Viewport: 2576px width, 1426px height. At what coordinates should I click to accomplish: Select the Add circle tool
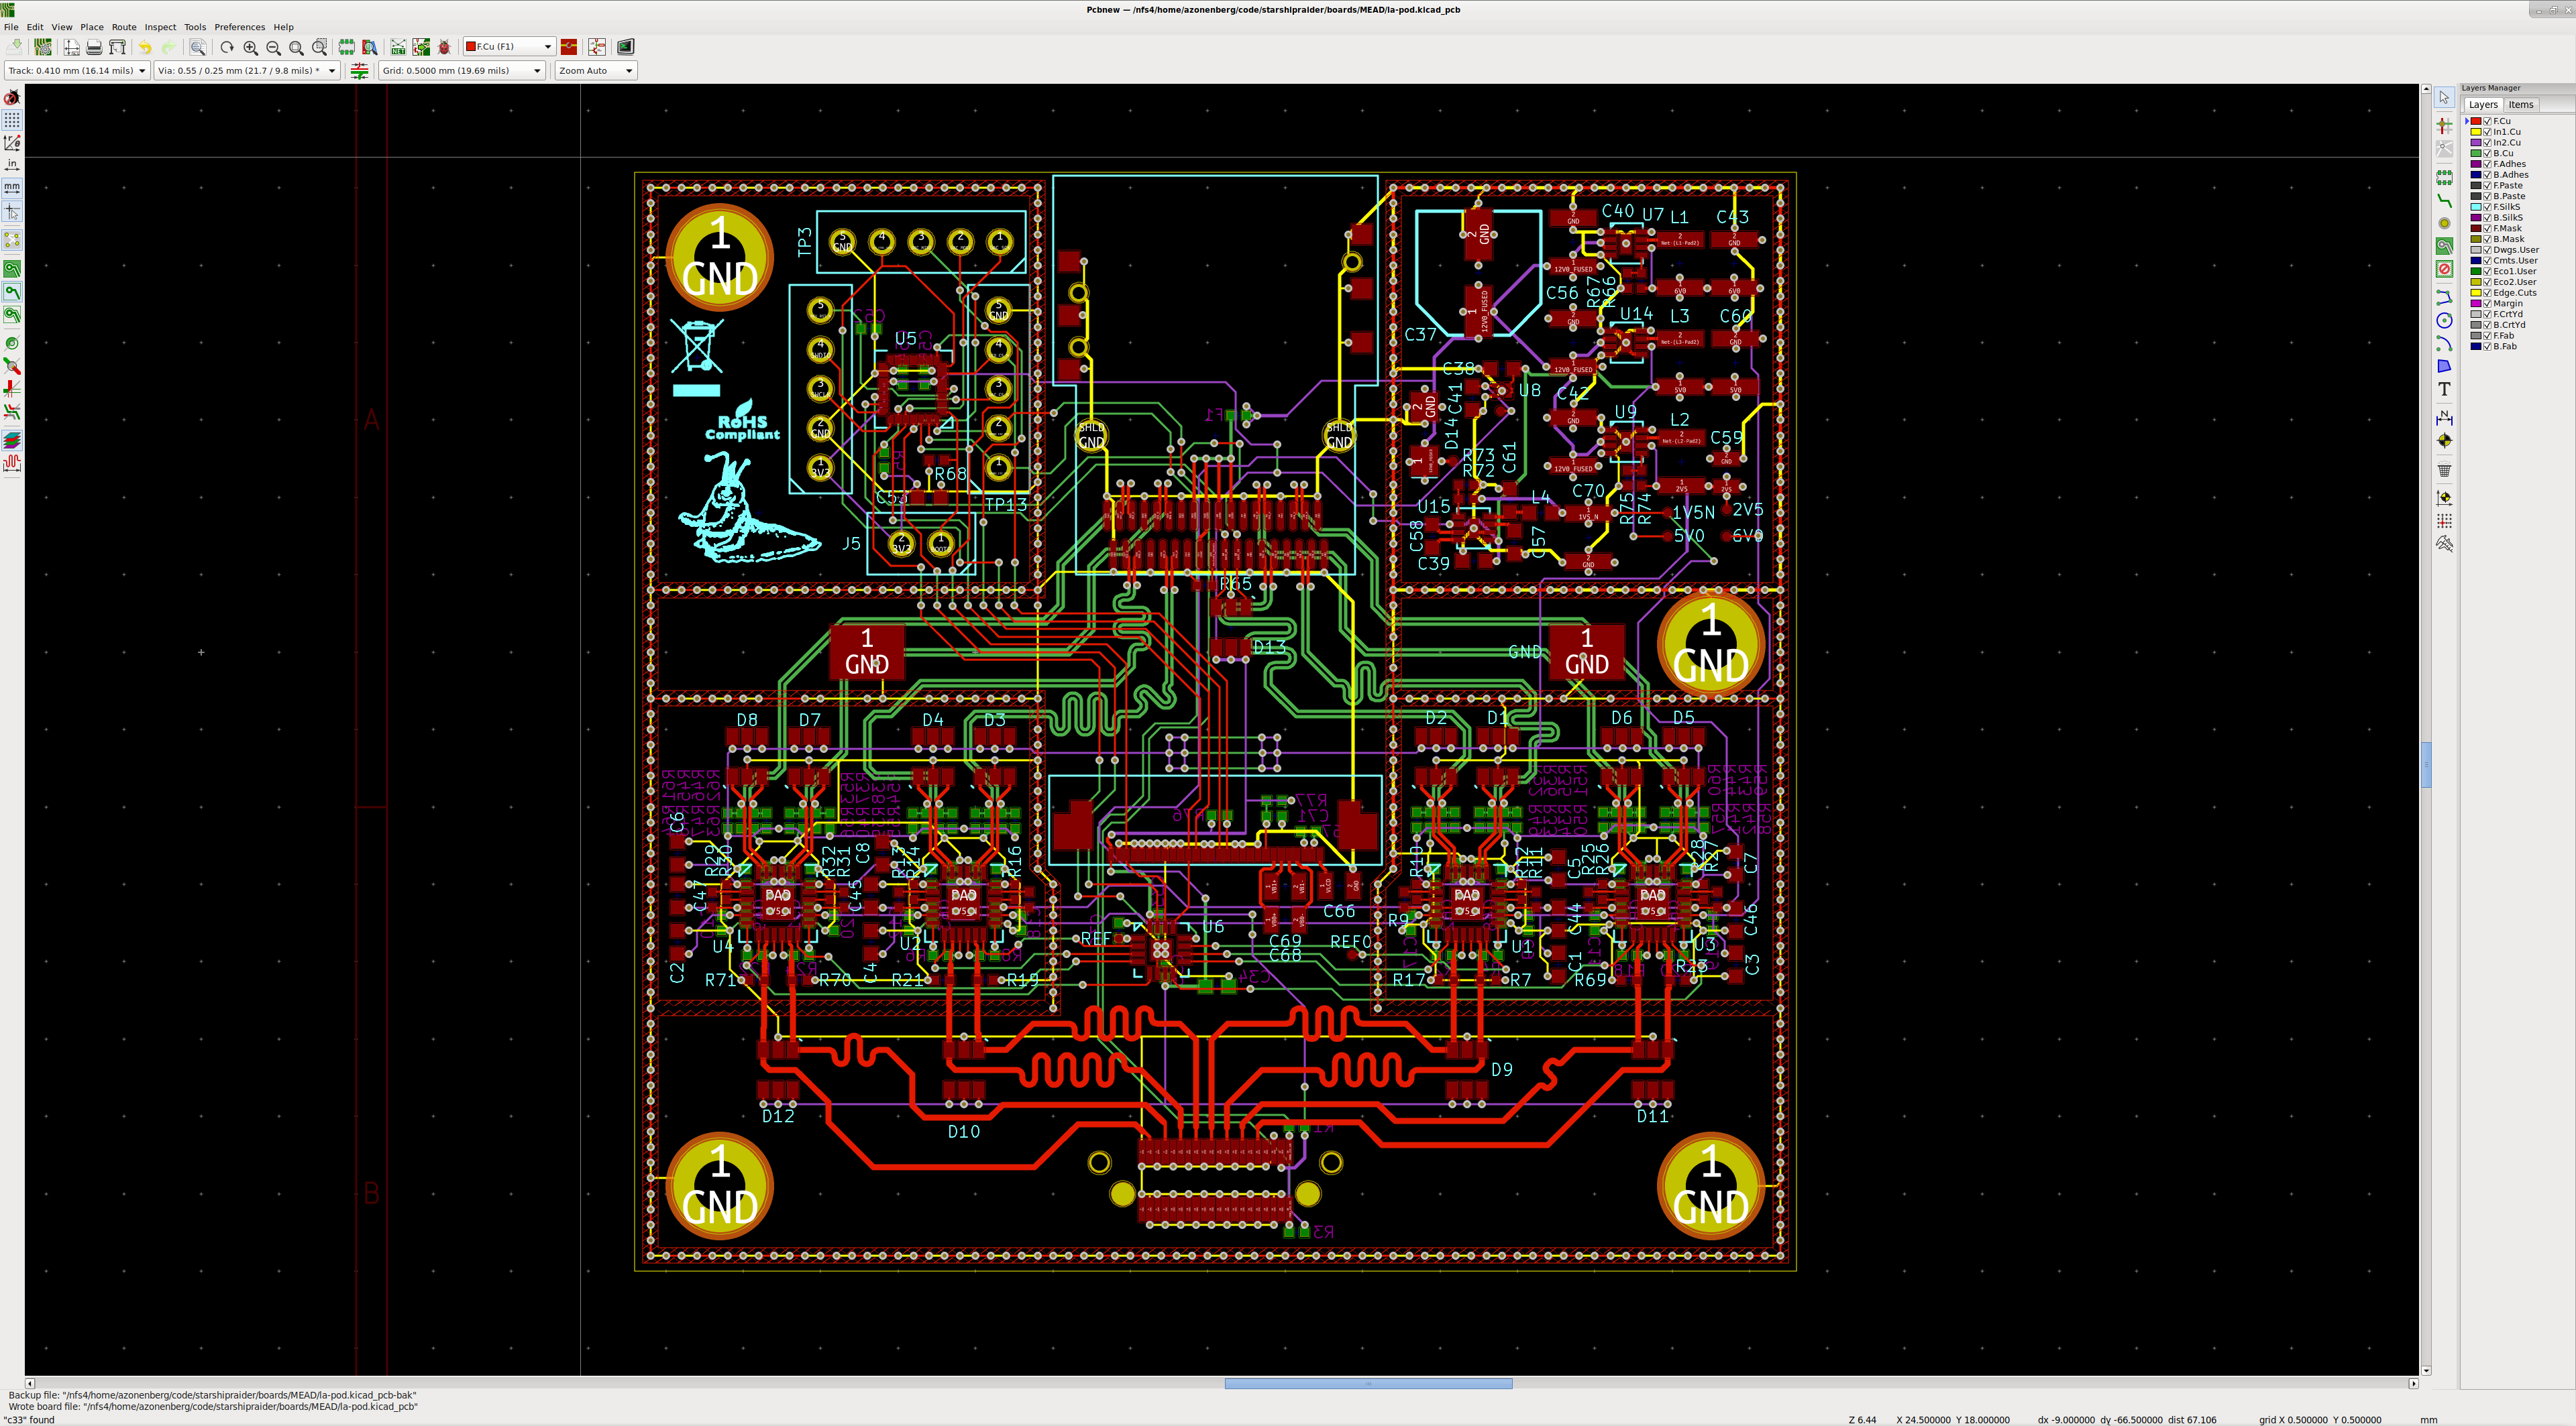(x=2444, y=320)
